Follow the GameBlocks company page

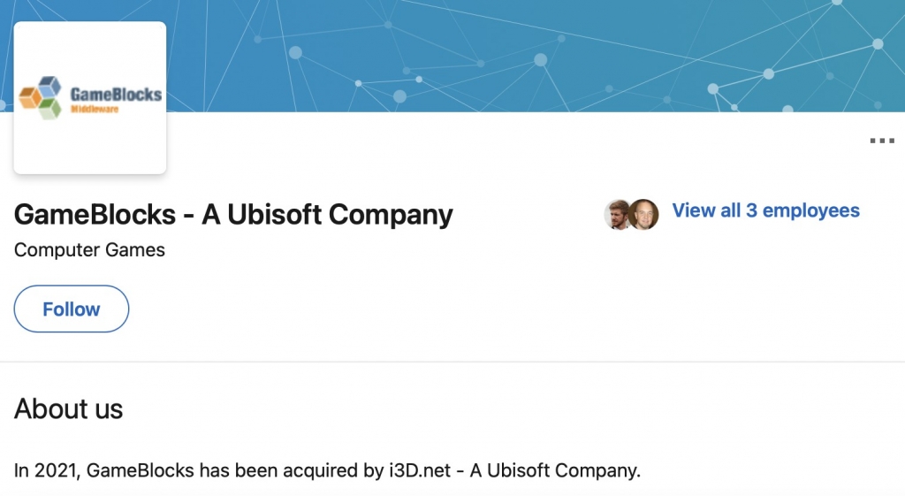[72, 309]
